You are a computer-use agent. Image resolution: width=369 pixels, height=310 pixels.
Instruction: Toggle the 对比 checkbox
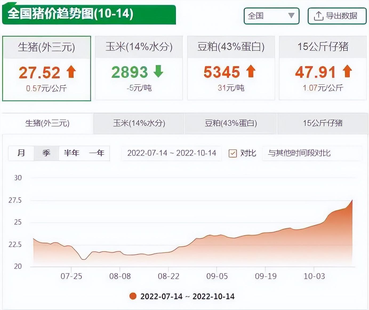(233, 153)
